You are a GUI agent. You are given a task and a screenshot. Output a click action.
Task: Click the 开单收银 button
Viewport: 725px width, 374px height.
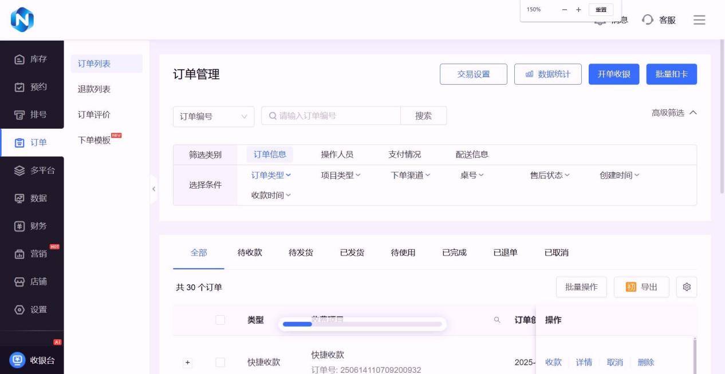click(613, 74)
